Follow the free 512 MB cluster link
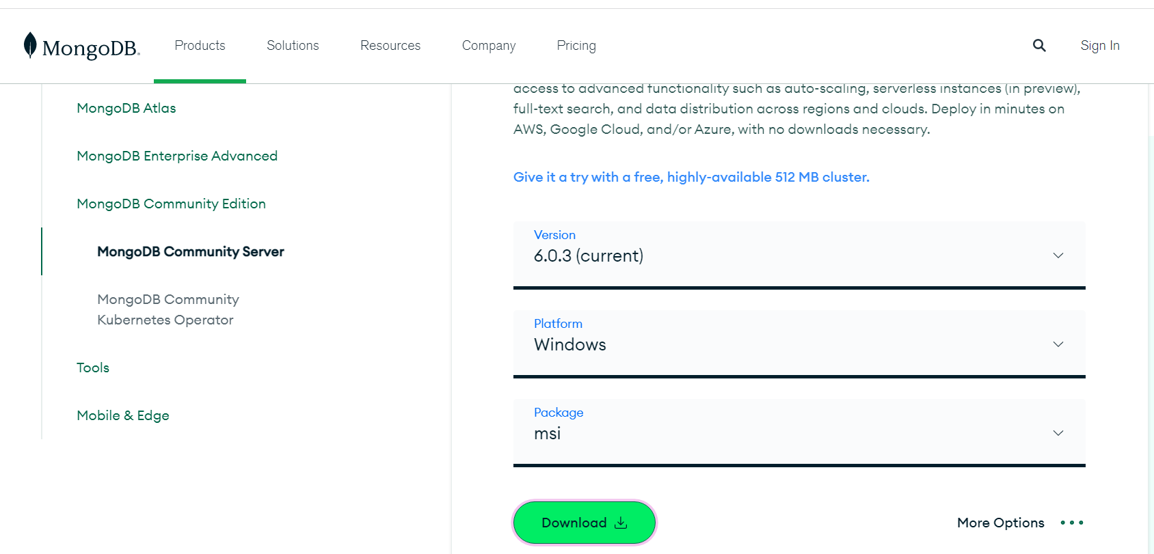Screen dimensions: 1154x554 coord(691,177)
